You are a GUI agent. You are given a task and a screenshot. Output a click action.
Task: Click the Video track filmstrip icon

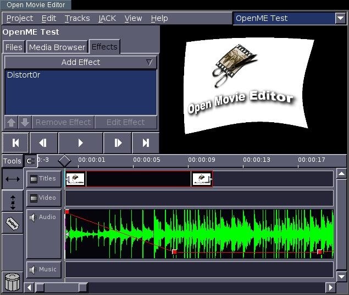pos(34,198)
